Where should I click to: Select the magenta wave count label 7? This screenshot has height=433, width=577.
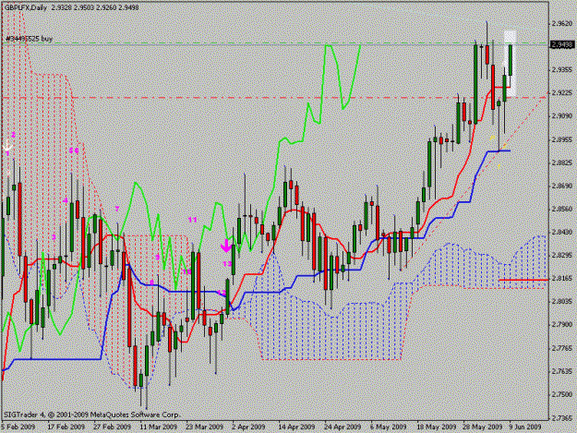[x=117, y=209]
